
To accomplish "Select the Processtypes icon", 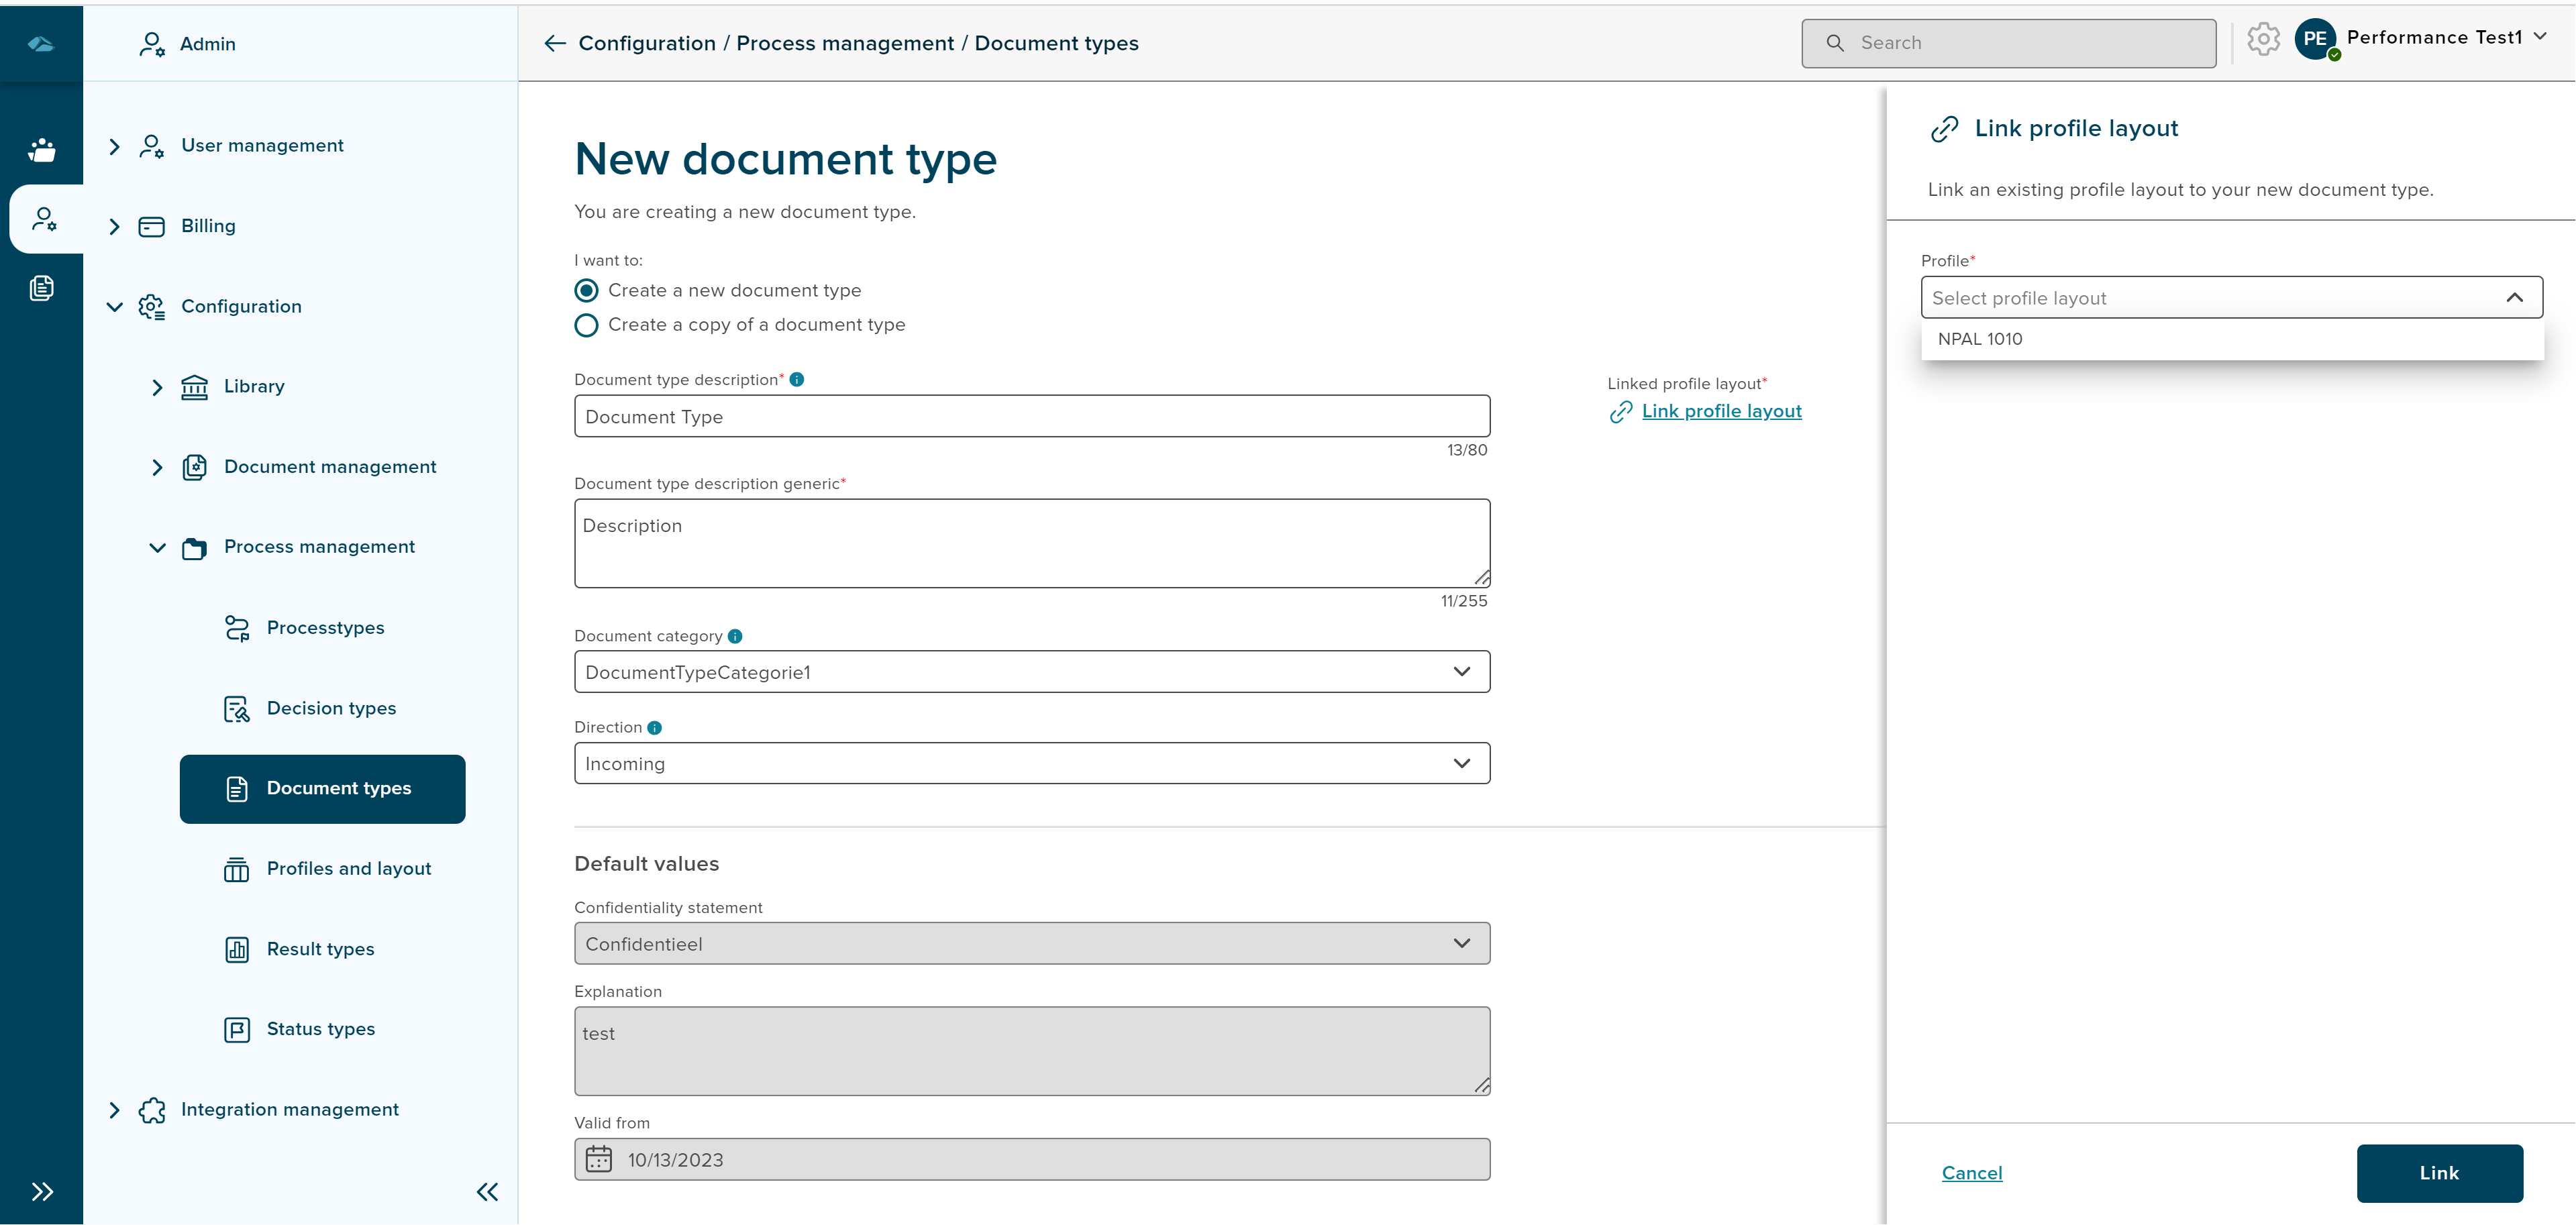I will click(x=237, y=628).
